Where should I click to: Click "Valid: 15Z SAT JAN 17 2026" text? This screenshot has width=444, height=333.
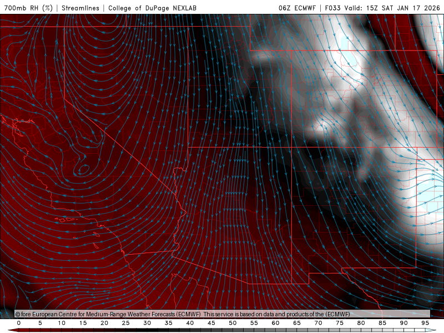[x=392, y=8]
